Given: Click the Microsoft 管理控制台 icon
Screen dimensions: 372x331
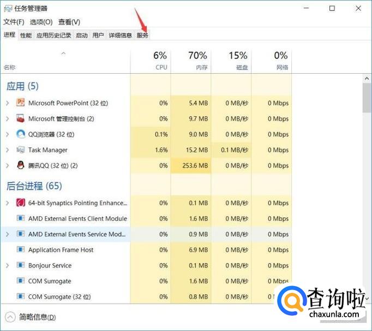Looking at the screenshot, I should click(21, 119).
